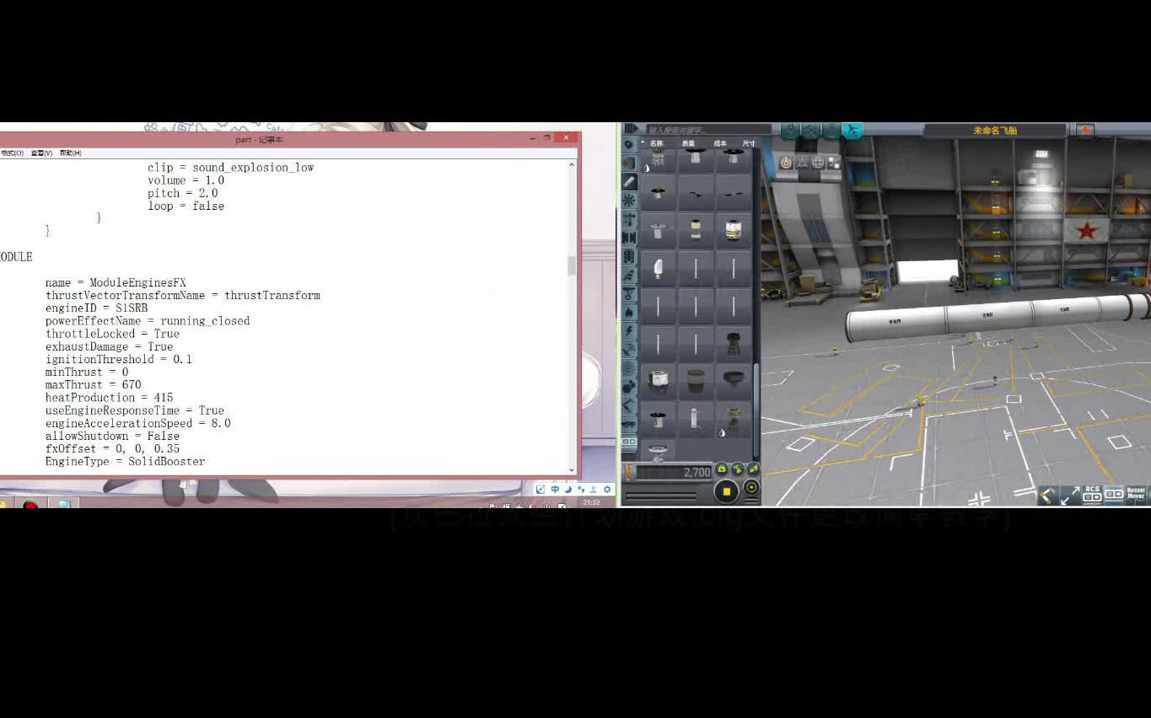The height and width of the screenshot is (718, 1151).
Task: Sort parts by 成本 cost
Action: coord(720,144)
